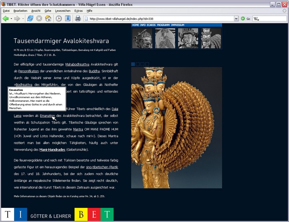Click the Forward arrow button
The height and width of the screenshot is (222, 289).
coord(17,18)
